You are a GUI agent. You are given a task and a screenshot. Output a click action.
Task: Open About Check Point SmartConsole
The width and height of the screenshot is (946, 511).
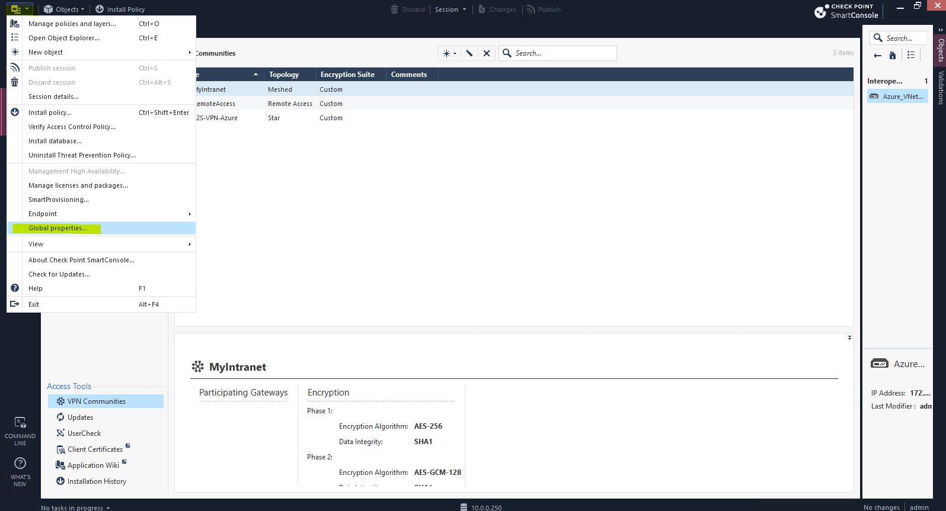click(x=101, y=260)
